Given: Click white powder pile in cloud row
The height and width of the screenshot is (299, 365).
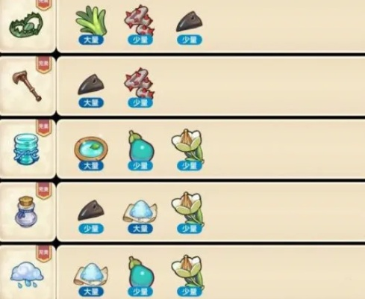Looking at the screenshot, I should coord(91,274).
